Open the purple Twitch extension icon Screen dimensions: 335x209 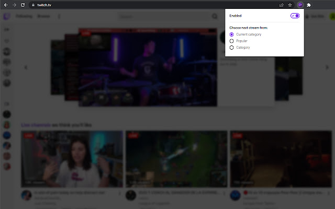pyautogui.click(x=300, y=5)
